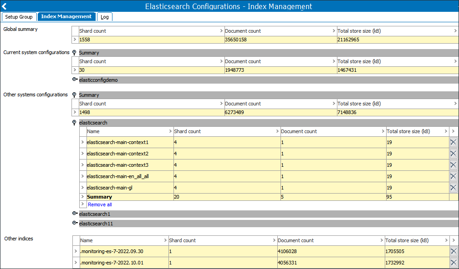The width and height of the screenshot is (459, 269).
Task: Delete the elasticsearch-main-context1 index
Action: click(x=453, y=142)
